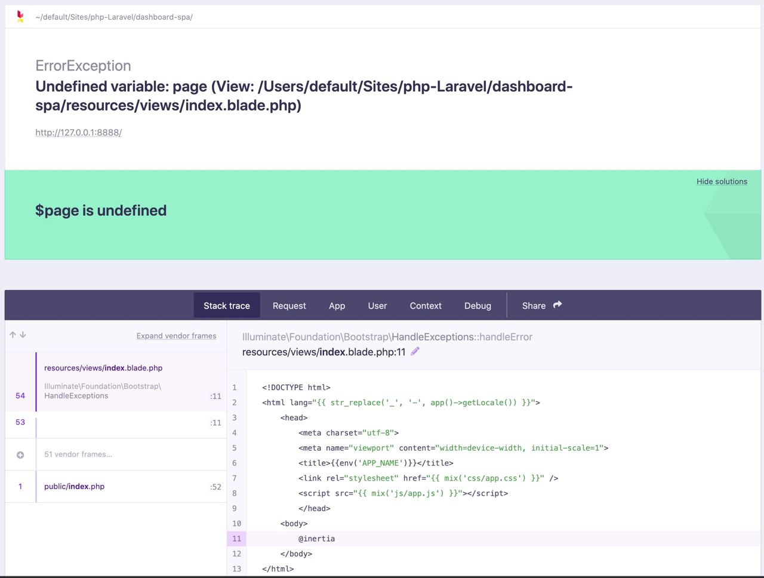Click HandleExceptions::handleError class name text
Image resolution: width=764 pixels, height=578 pixels.
click(x=462, y=337)
